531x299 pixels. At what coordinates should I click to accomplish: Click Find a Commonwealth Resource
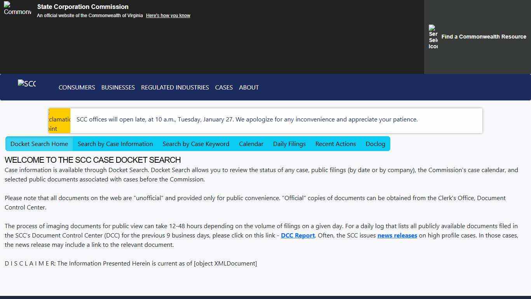(x=484, y=37)
